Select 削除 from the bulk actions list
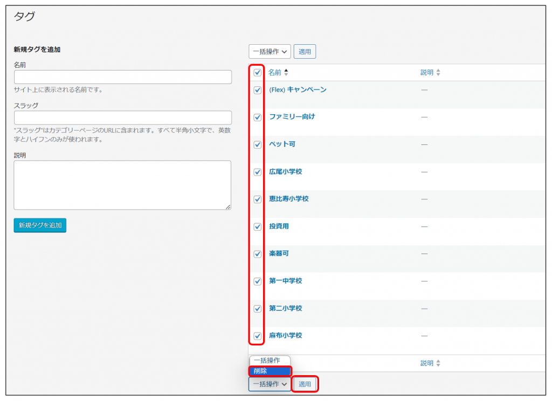 pos(270,371)
